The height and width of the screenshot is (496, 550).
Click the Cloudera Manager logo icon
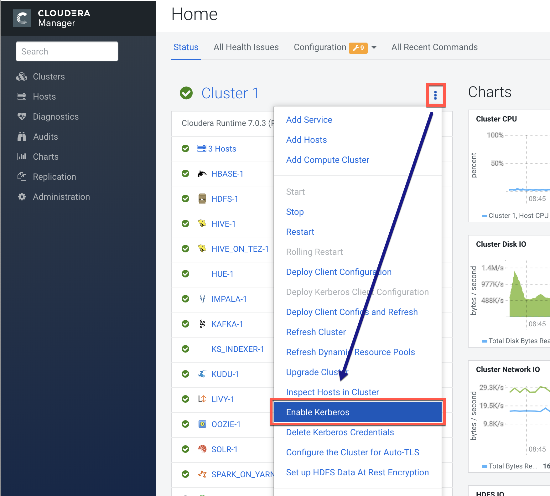[x=22, y=18]
